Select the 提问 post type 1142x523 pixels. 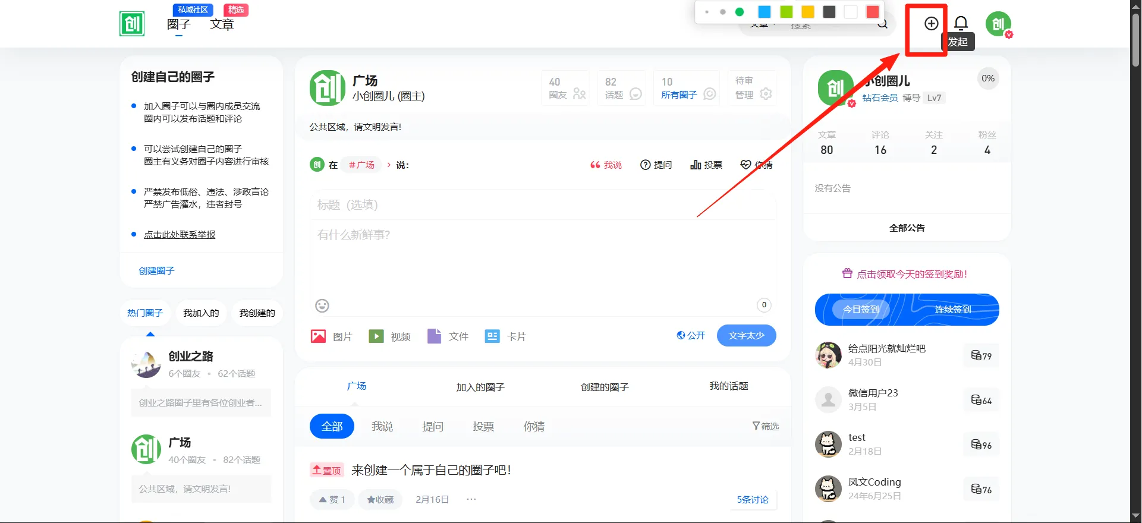(x=656, y=165)
